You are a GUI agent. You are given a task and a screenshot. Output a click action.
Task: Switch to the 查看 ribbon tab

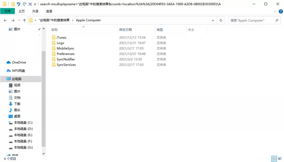[x=50, y=11]
